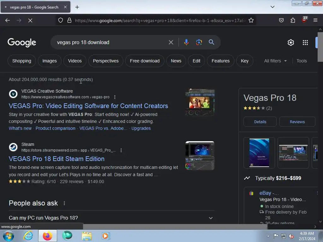
Task: Filter results by Shopping
Action: [x=22, y=61]
